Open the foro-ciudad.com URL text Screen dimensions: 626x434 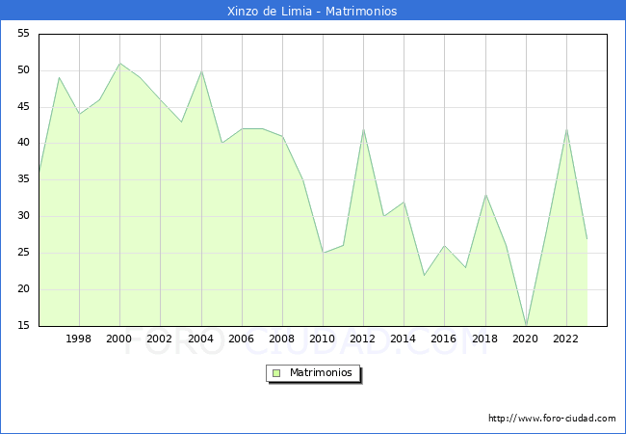tap(552, 419)
